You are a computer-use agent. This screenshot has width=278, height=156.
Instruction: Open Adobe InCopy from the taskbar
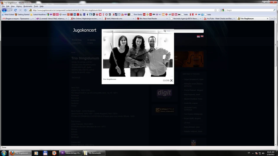pyautogui.click(x=70, y=153)
